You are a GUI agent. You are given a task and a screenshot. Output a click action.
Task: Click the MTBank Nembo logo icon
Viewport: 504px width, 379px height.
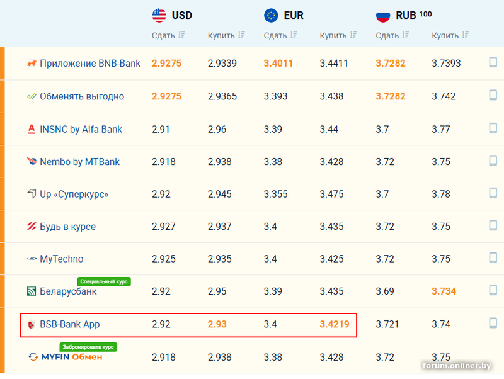pyautogui.click(x=31, y=162)
